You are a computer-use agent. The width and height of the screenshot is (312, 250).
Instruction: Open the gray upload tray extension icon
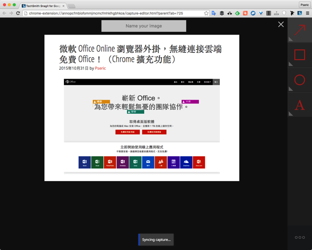click(x=276, y=13)
